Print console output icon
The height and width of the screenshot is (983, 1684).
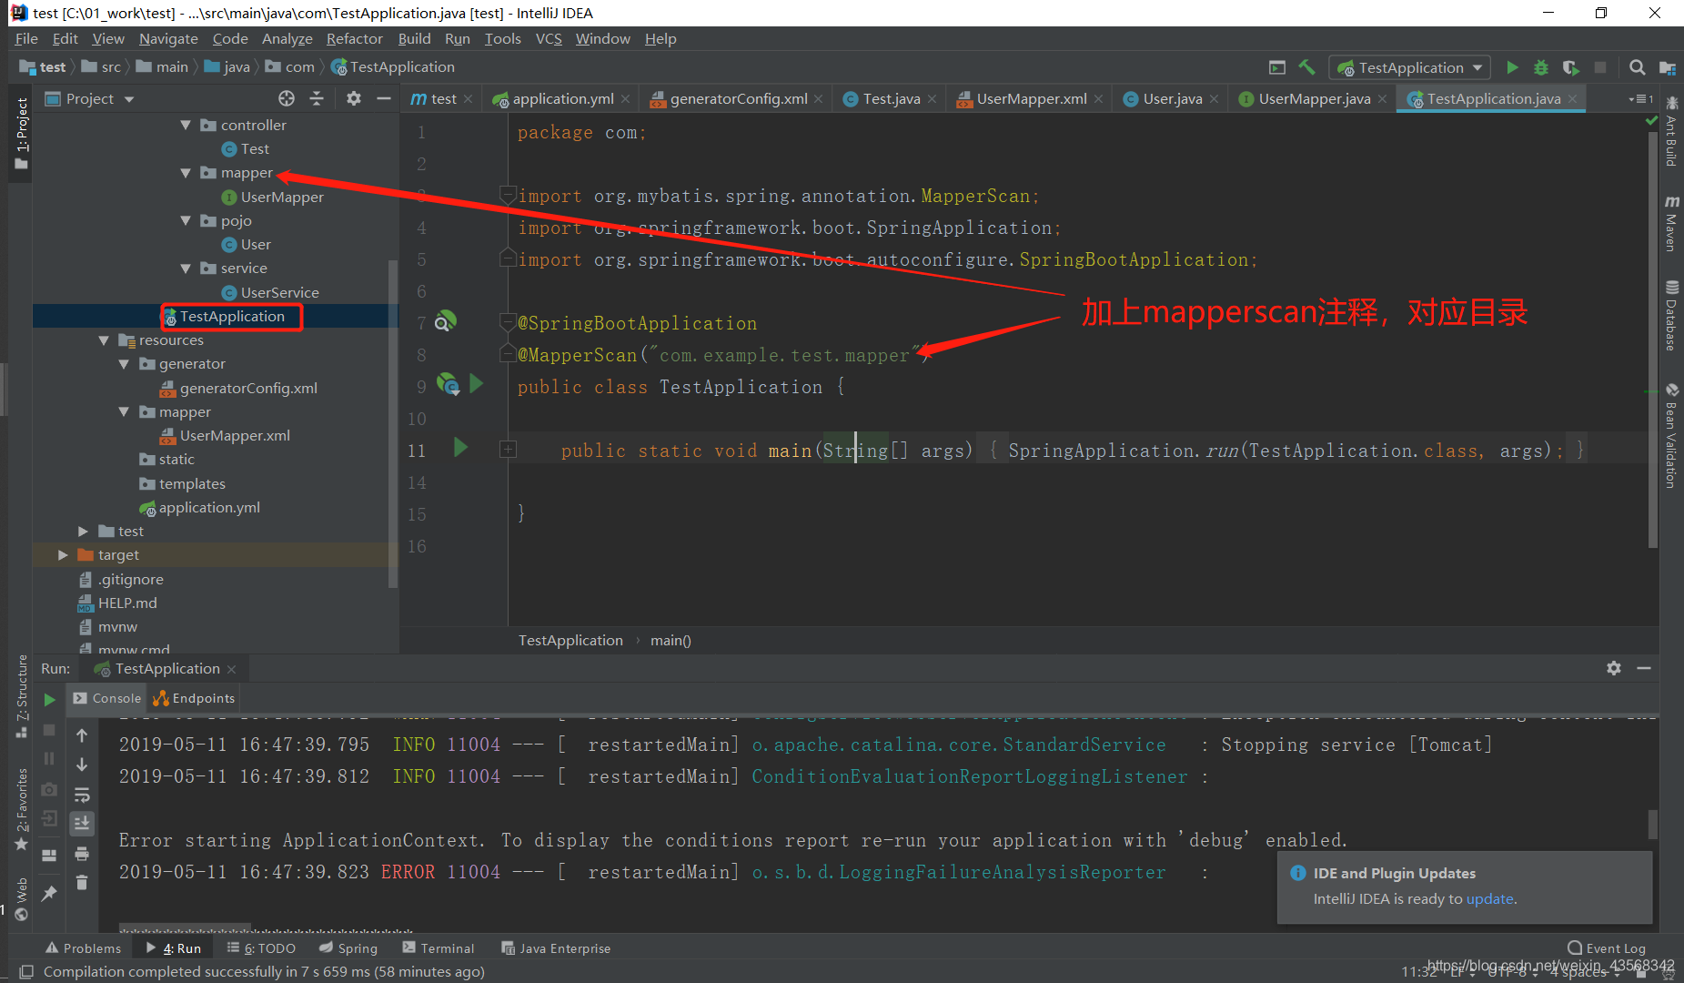click(82, 854)
